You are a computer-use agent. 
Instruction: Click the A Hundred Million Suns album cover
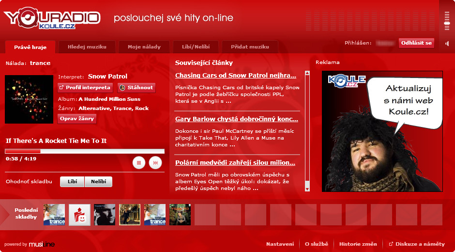pos(29,99)
